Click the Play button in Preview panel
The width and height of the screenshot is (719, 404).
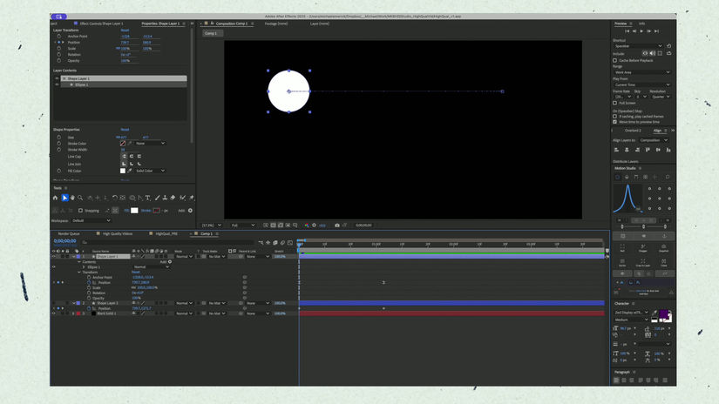641,31
